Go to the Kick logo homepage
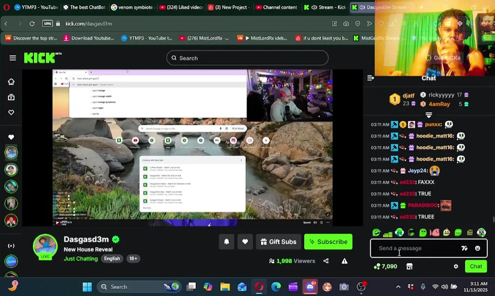This screenshot has height=296, width=495. [x=42, y=58]
